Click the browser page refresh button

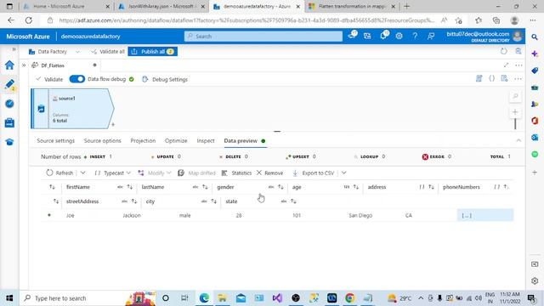28,20
